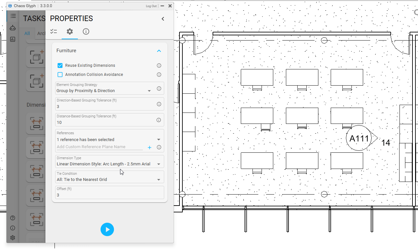The image size is (418, 250).
Task: Click the plus to add custom reference plane
Action: point(149,147)
